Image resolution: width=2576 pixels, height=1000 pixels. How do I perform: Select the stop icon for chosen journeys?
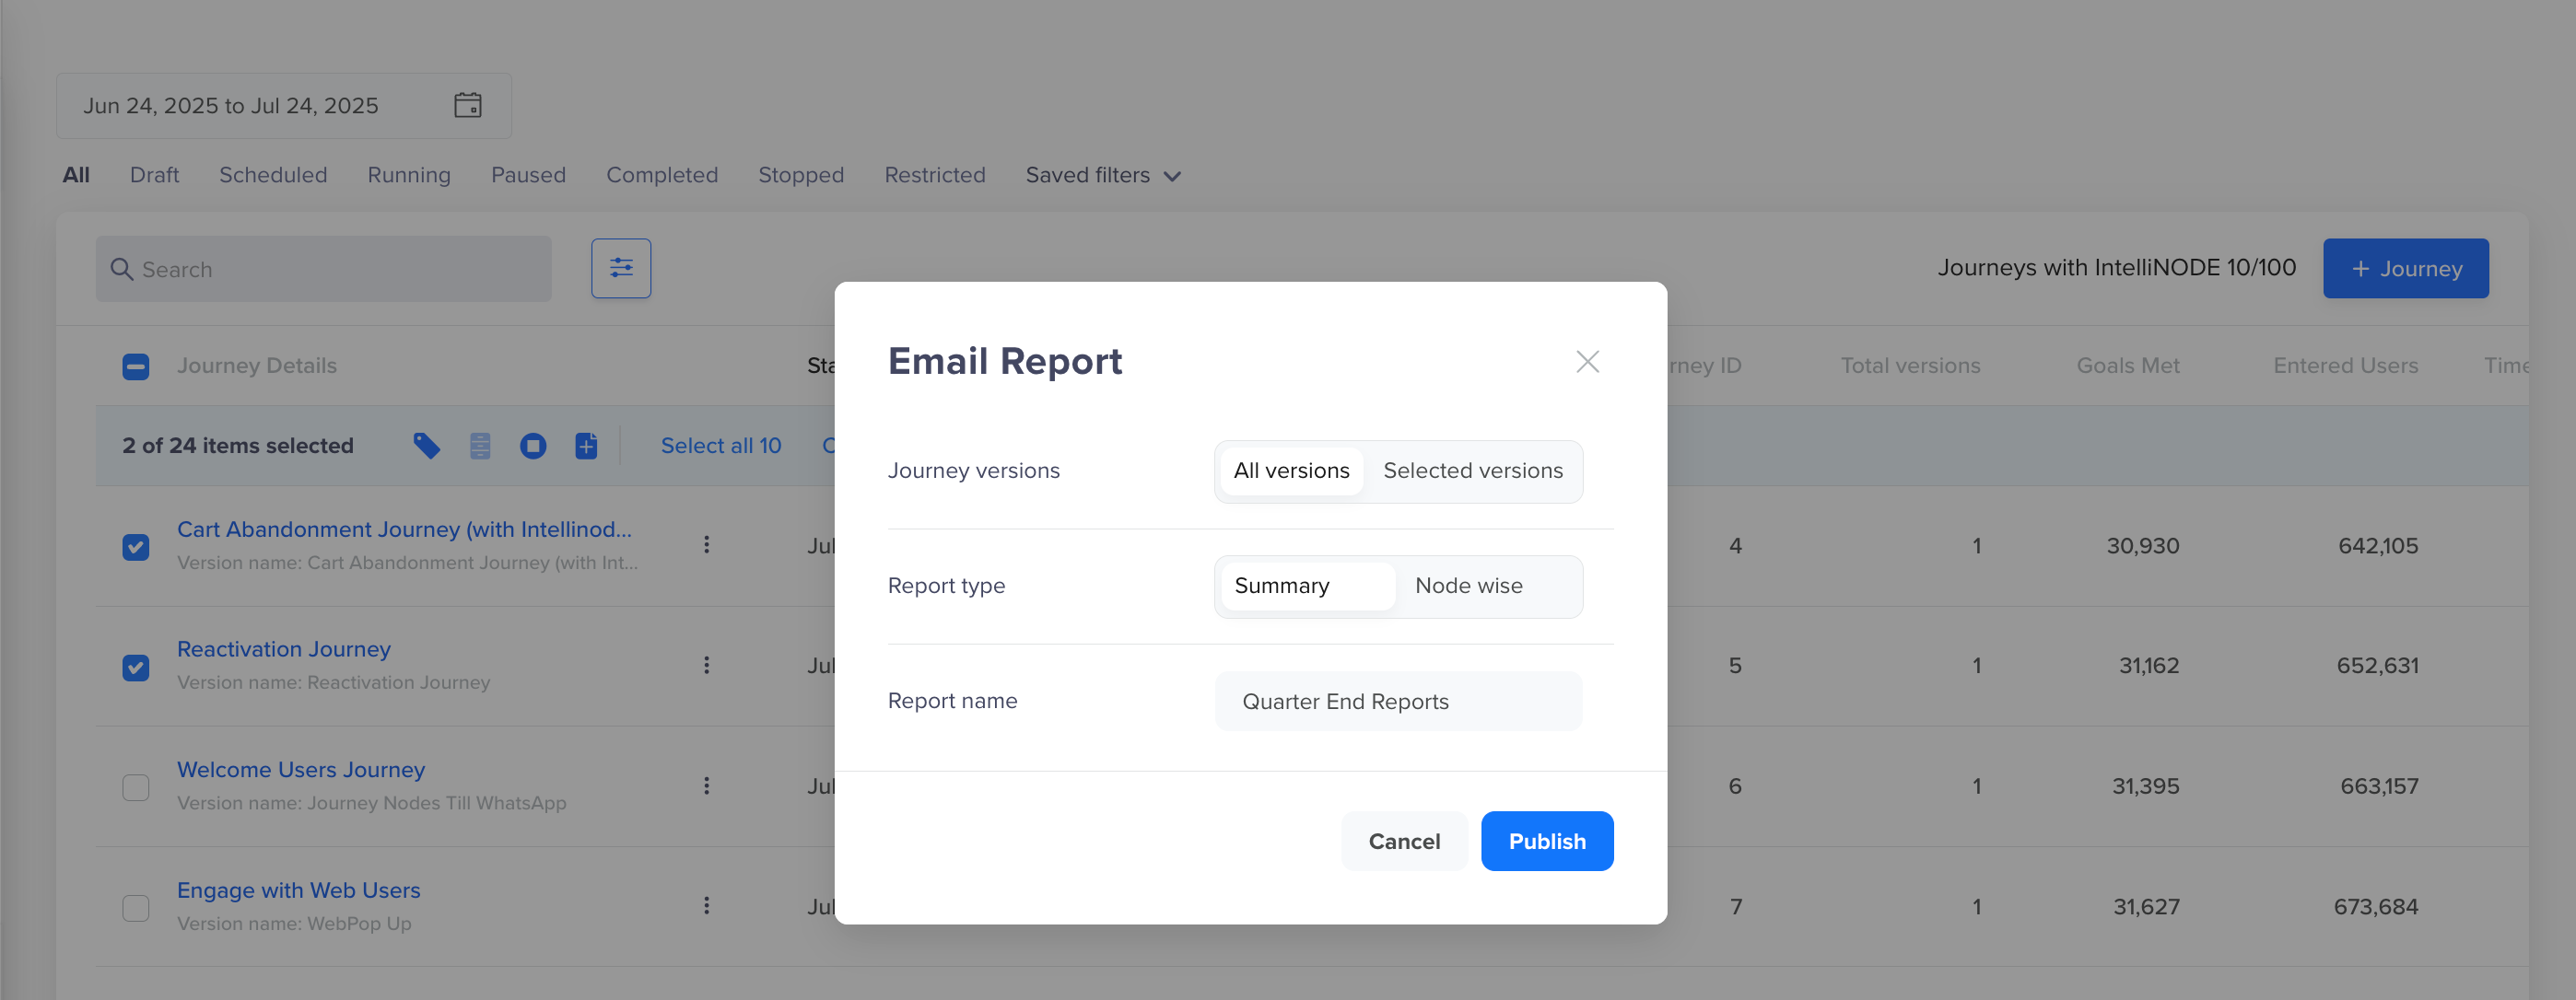click(x=533, y=446)
